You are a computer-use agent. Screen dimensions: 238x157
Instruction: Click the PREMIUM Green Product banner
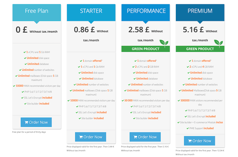[200, 49]
